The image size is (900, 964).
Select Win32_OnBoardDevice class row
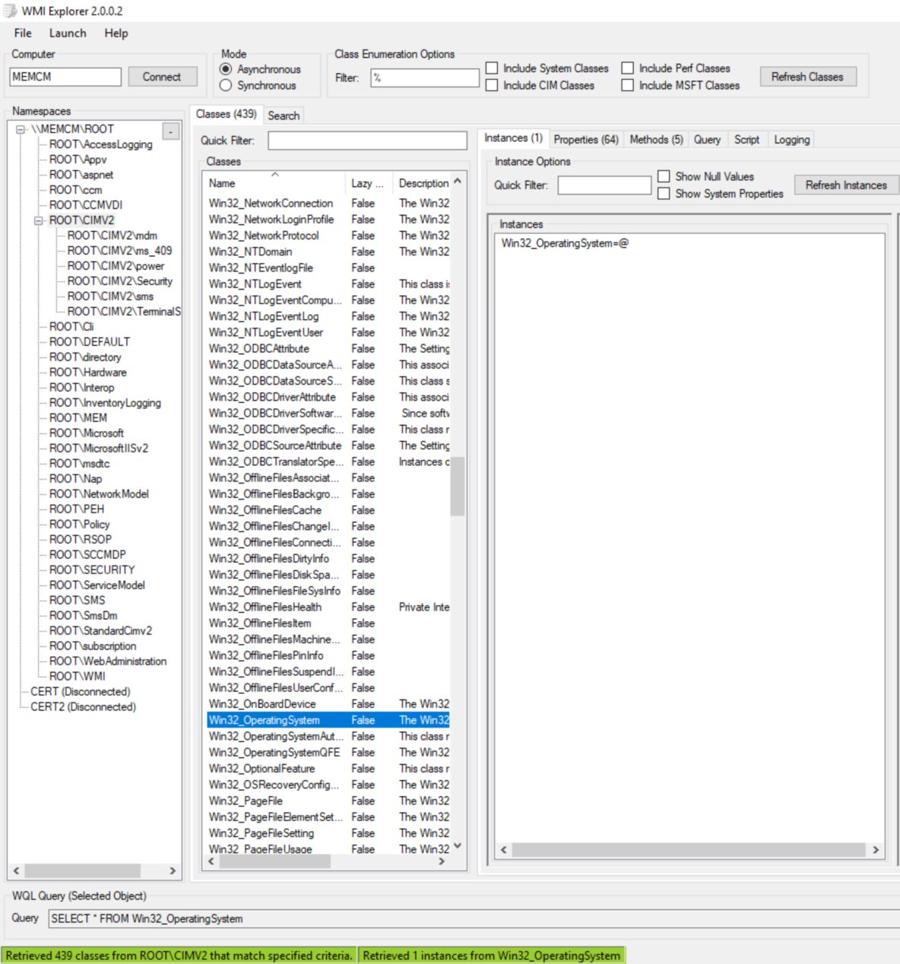(x=328, y=704)
